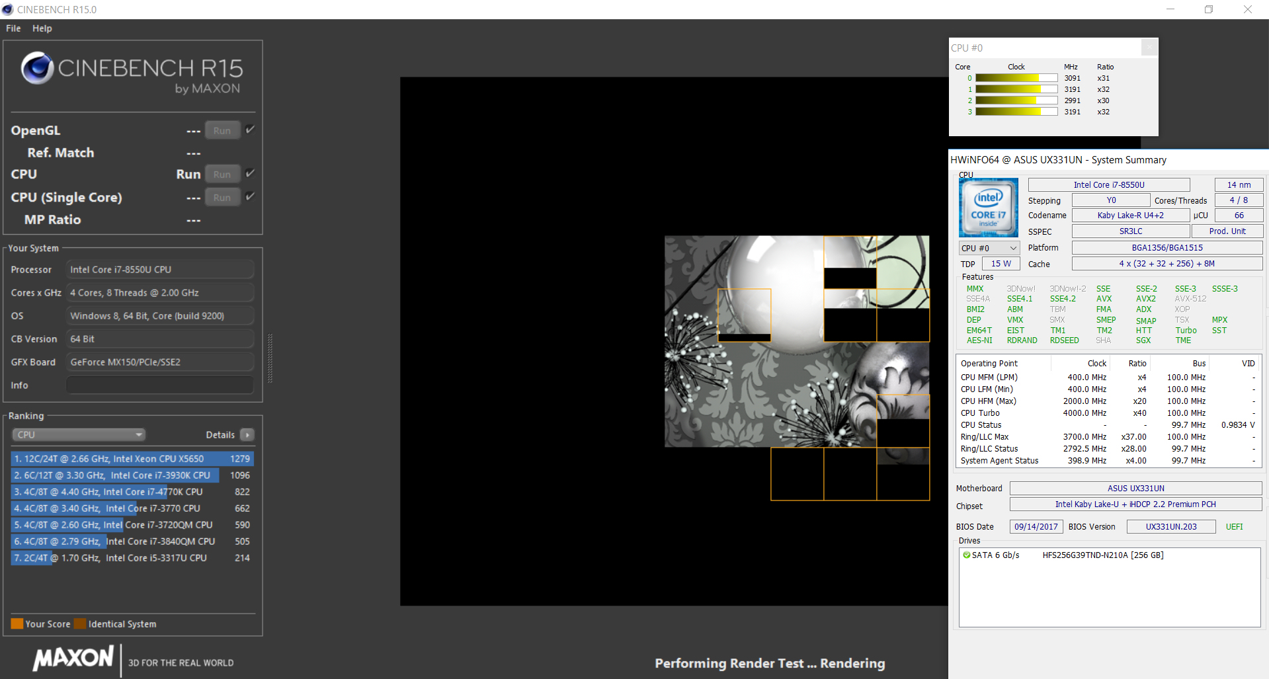This screenshot has width=1269, height=679.
Task: Click the Run button for CPU (Single Core)
Action: pos(222,197)
